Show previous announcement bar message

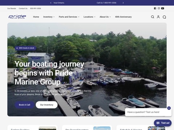[51, 3]
